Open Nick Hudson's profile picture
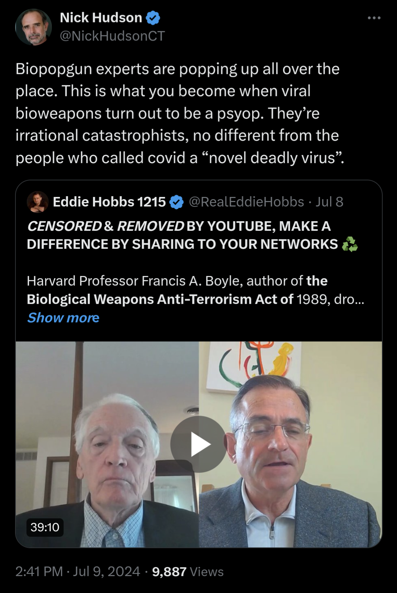The height and width of the screenshot is (593, 397). [33, 27]
